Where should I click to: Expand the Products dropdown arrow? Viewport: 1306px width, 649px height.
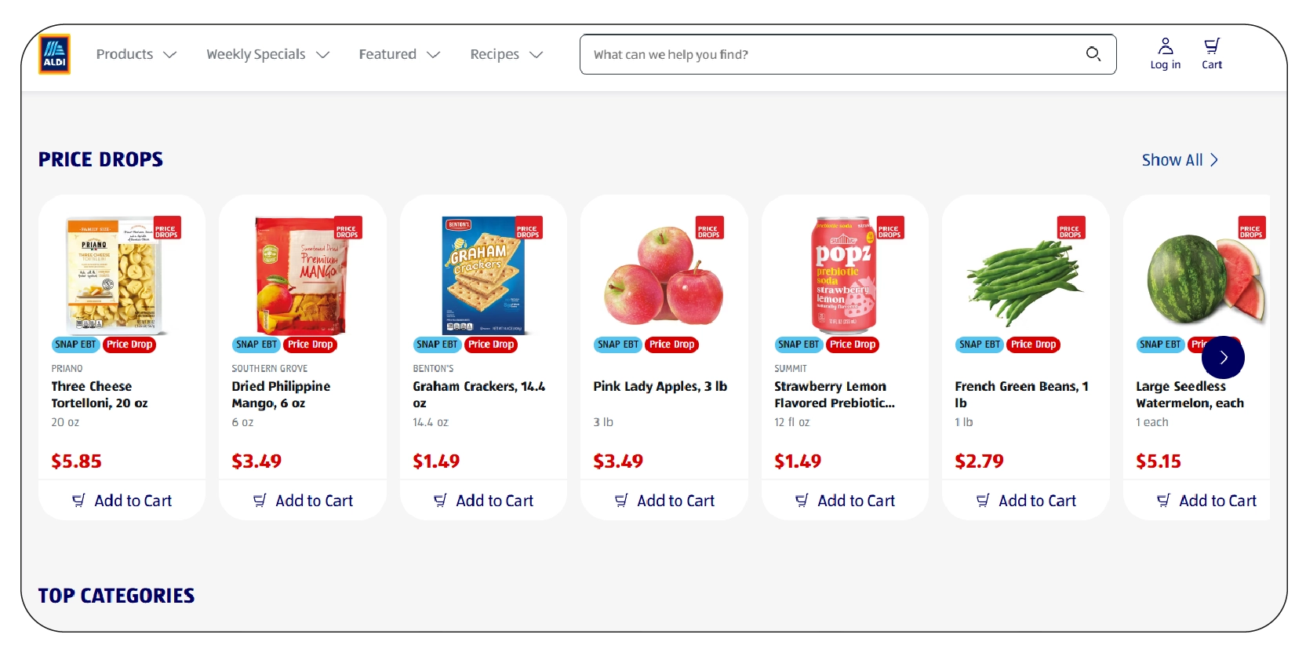click(x=171, y=55)
